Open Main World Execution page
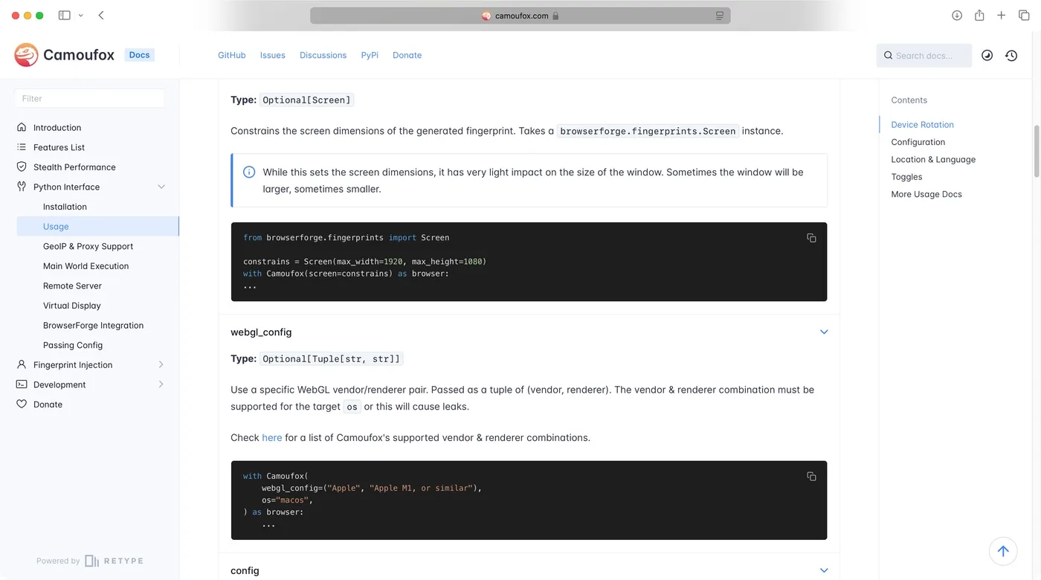The height and width of the screenshot is (580, 1041). [x=86, y=266]
